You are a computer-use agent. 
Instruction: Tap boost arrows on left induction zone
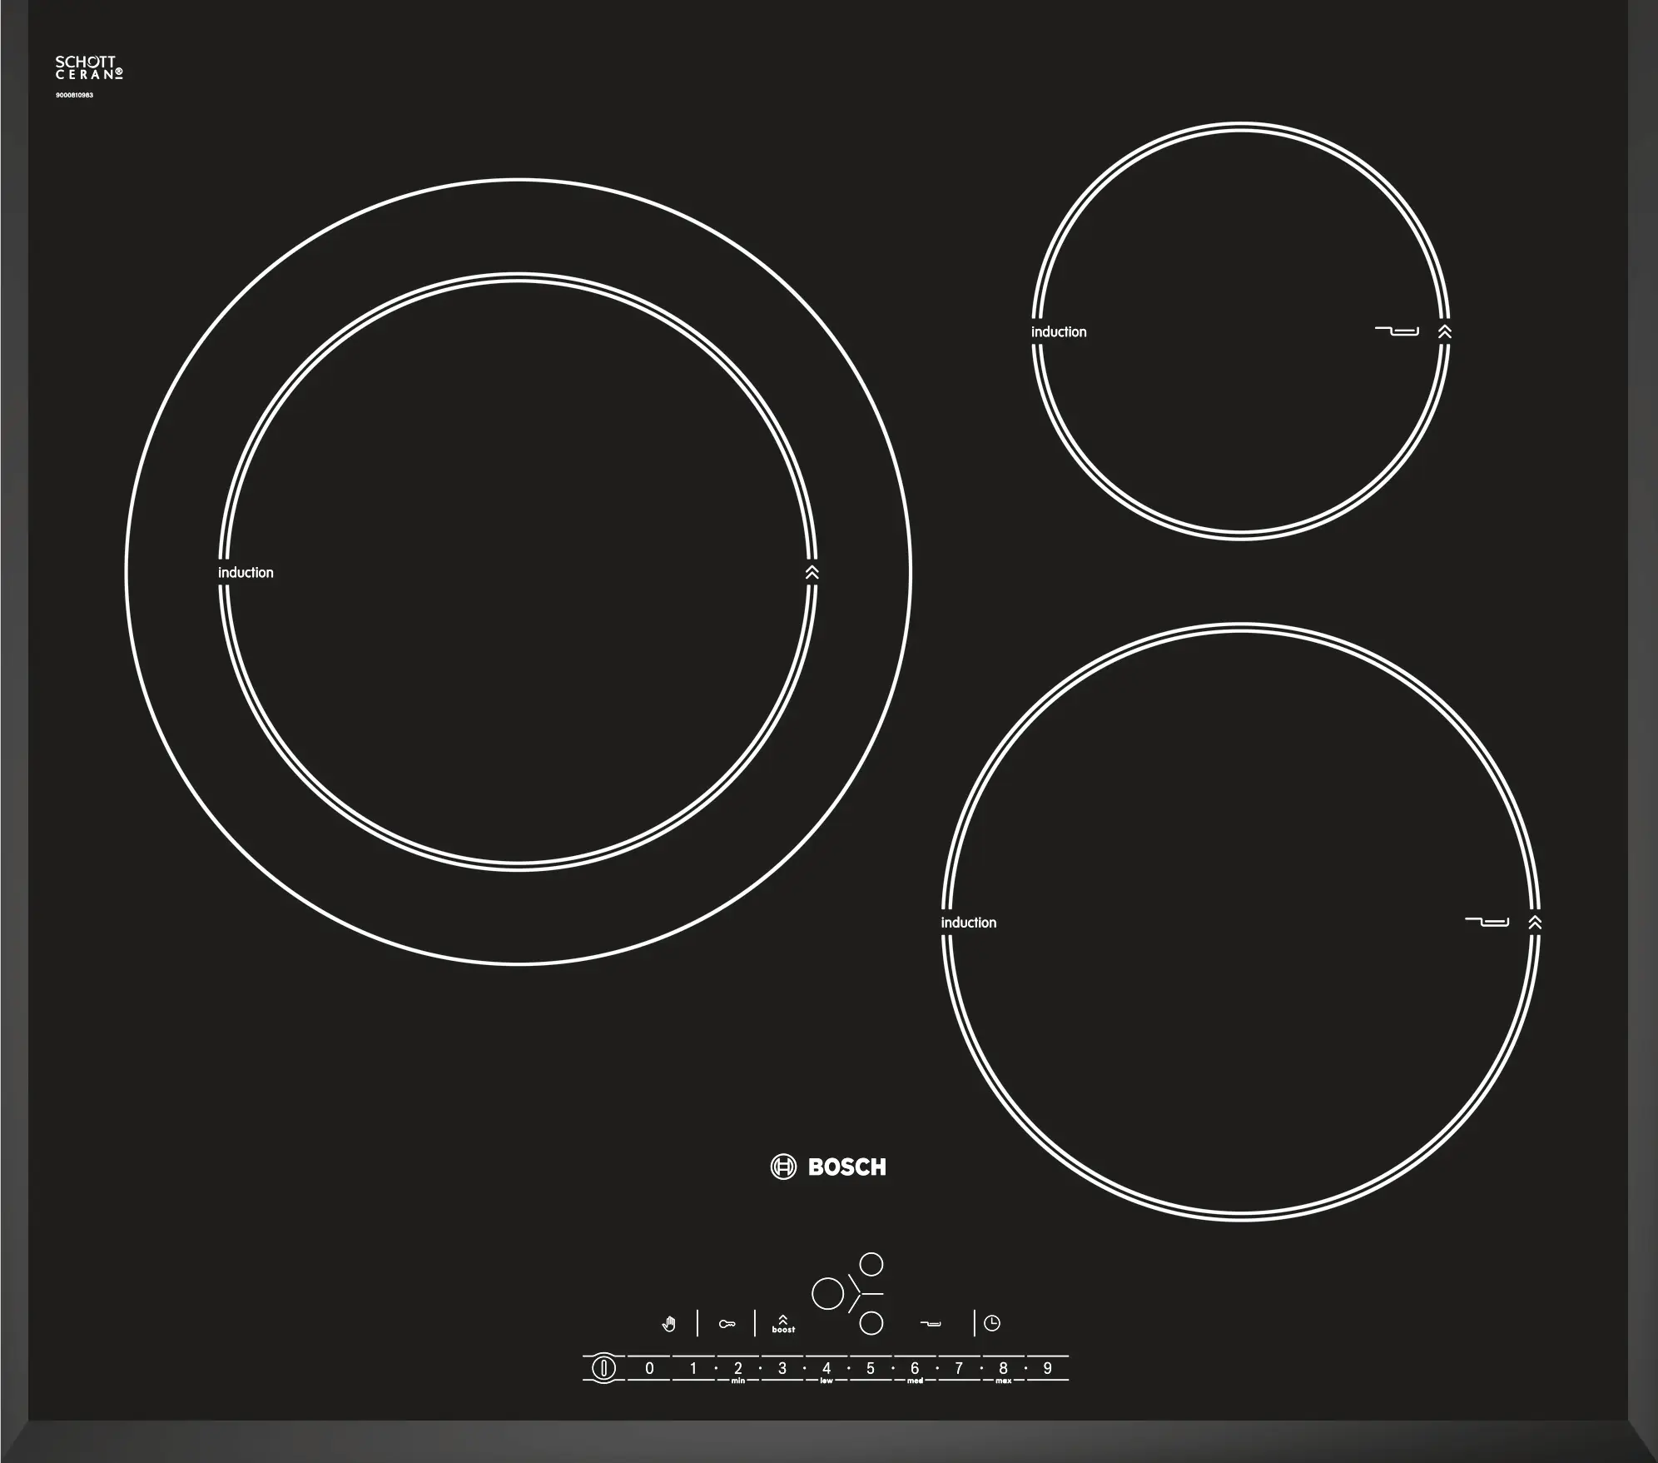[x=812, y=572]
